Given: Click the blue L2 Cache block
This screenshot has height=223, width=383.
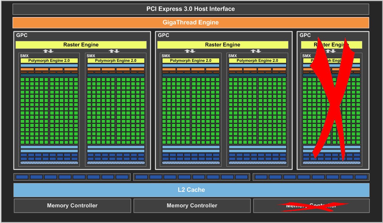Looking at the screenshot, I should click(x=191, y=190).
